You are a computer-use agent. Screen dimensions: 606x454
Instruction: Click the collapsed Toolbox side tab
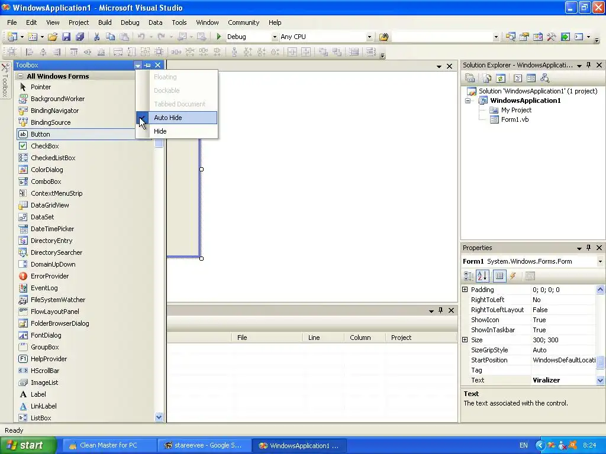pyautogui.click(x=5, y=81)
